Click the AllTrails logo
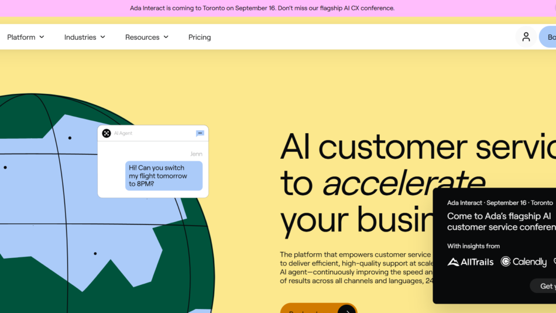The width and height of the screenshot is (556, 313). pyautogui.click(x=471, y=262)
